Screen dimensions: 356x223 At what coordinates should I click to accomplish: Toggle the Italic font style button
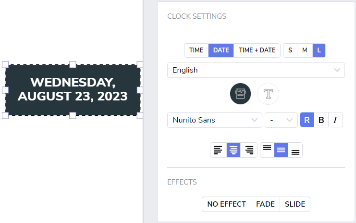(x=335, y=120)
